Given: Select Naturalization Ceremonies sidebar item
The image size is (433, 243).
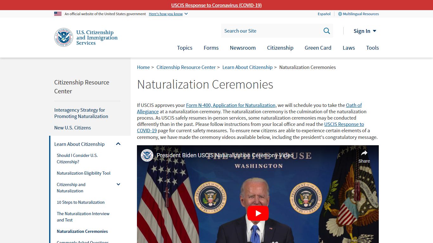Looking at the screenshot, I should (x=82, y=231).
